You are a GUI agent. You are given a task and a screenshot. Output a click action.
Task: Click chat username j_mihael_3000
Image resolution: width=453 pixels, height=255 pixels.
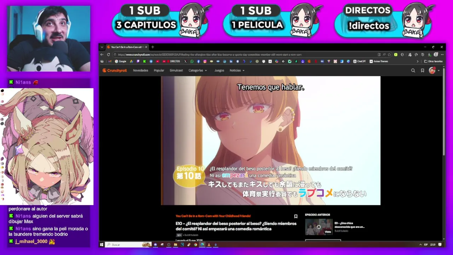[31, 242]
